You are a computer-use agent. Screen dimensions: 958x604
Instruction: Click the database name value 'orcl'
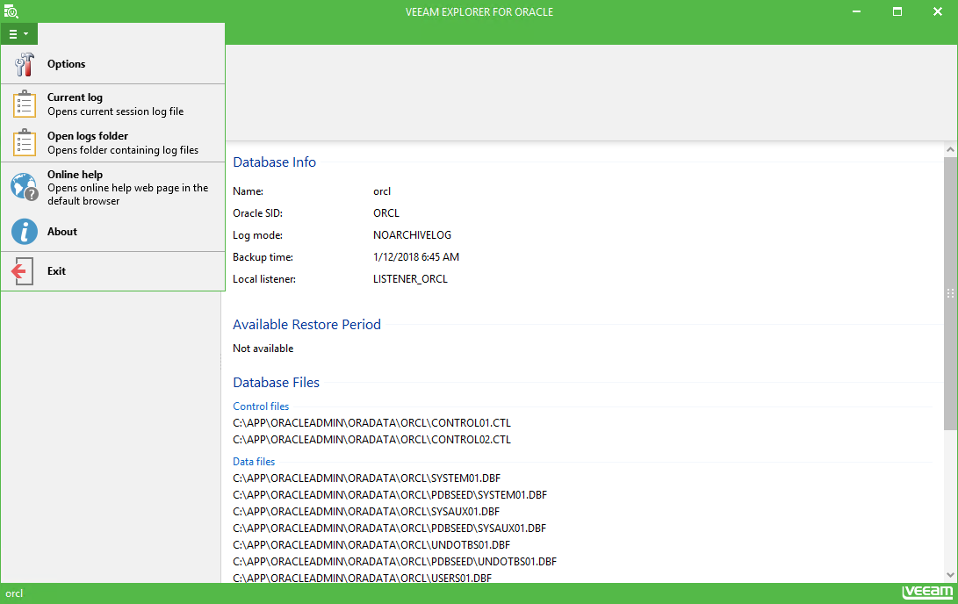tap(382, 191)
